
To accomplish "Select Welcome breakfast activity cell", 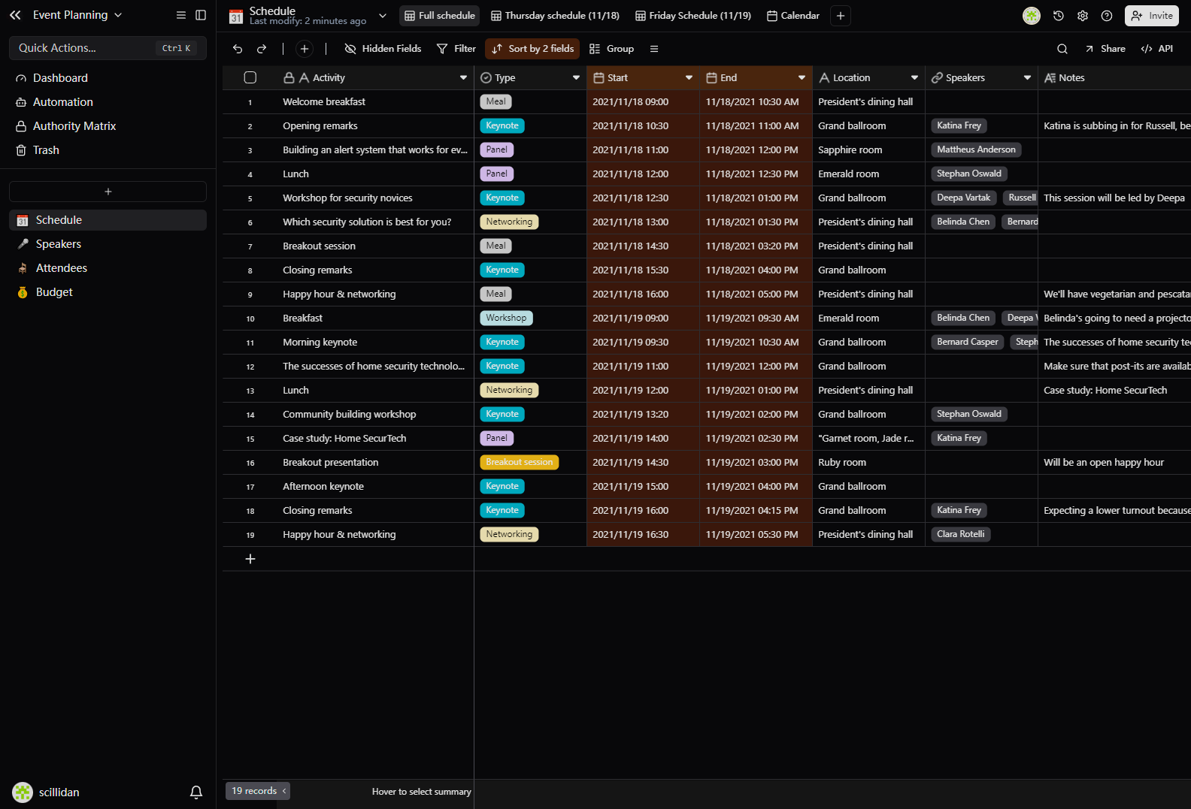I will click(x=374, y=101).
